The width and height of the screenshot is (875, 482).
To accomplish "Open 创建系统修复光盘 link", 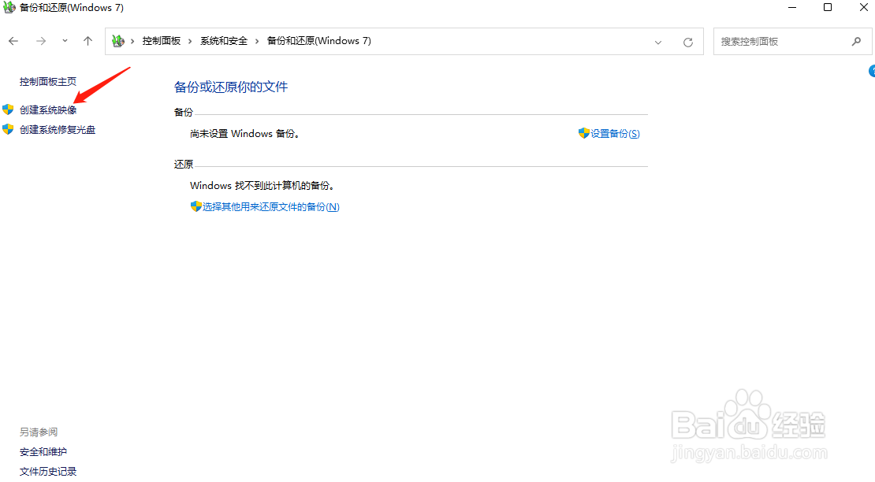I will coord(58,130).
